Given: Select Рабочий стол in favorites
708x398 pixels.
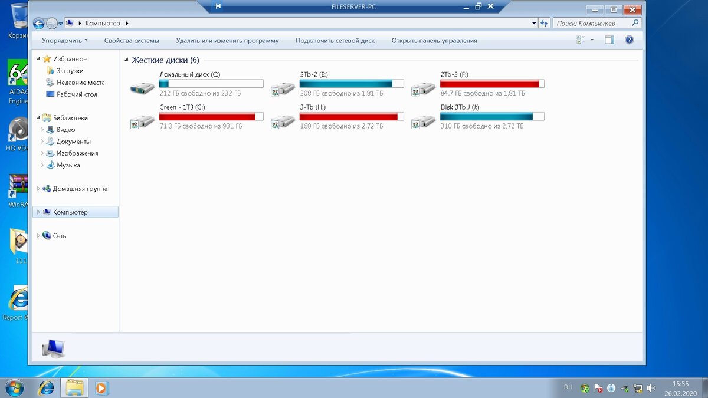Looking at the screenshot, I should tap(77, 94).
